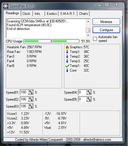Click the Speed04 value field
The width and height of the screenshot is (128, 146).
[82, 92]
